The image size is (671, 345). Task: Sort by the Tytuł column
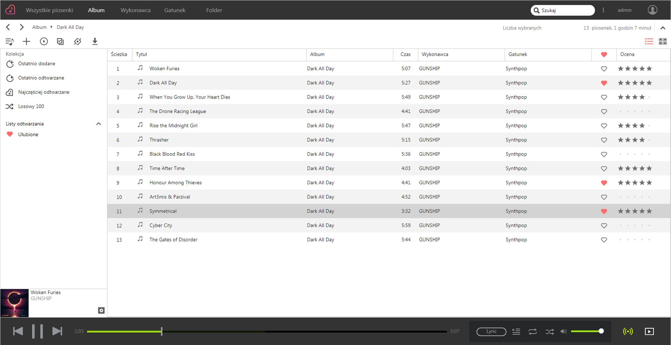[219, 55]
